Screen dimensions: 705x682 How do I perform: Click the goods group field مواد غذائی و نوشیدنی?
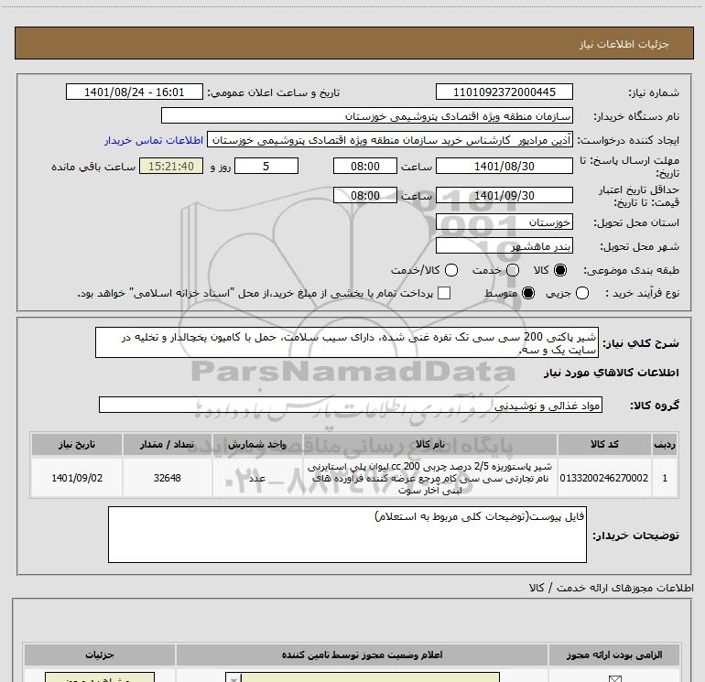(351, 405)
